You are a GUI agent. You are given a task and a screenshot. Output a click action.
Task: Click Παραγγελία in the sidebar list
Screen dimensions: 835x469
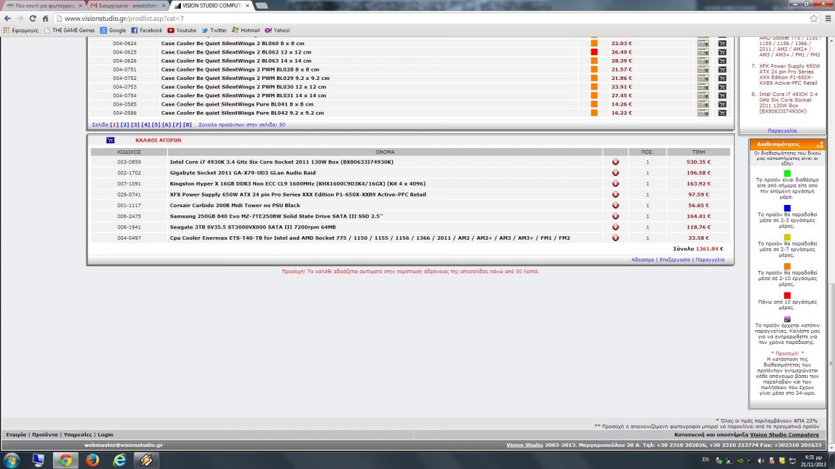coord(782,131)
